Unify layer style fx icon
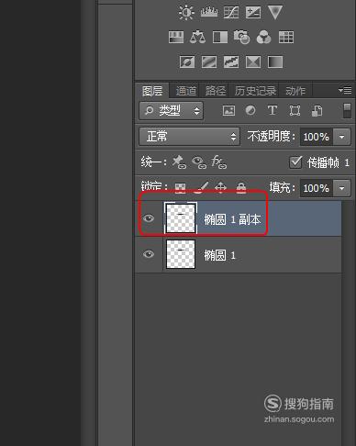356x446 pixels. [219, 162]
